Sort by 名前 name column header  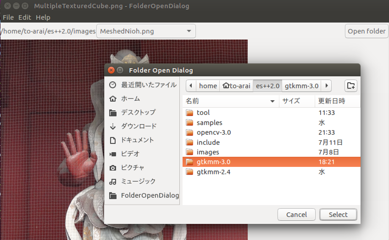(x=231, y=101)
